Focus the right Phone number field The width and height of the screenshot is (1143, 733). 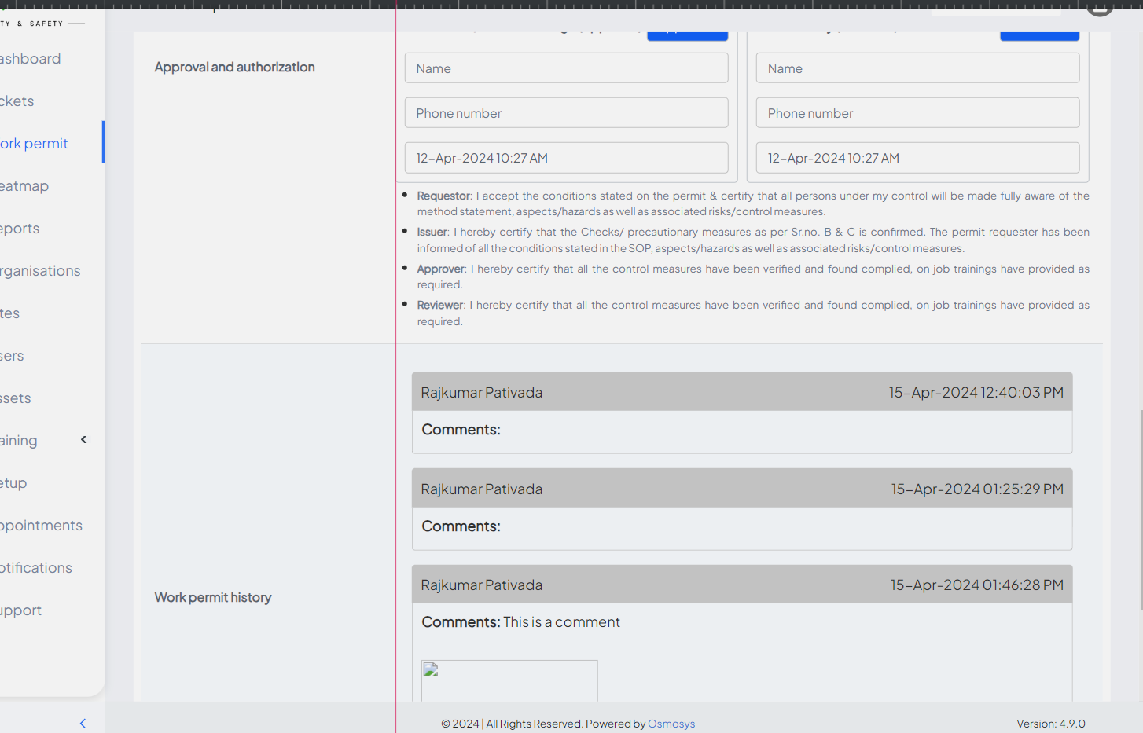point(917,113)
